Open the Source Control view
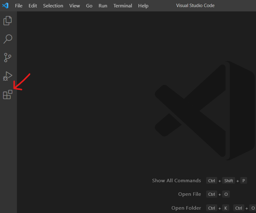Viewport: 256px width, 213px height. pyautogui.click(x=8, y=58)
